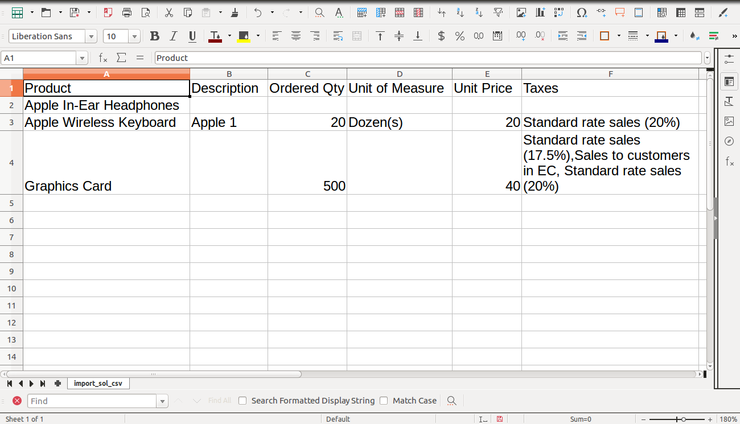Toggle Italic text formatting
The width and height of the screenshot is (740, 424).
[174, 36]
